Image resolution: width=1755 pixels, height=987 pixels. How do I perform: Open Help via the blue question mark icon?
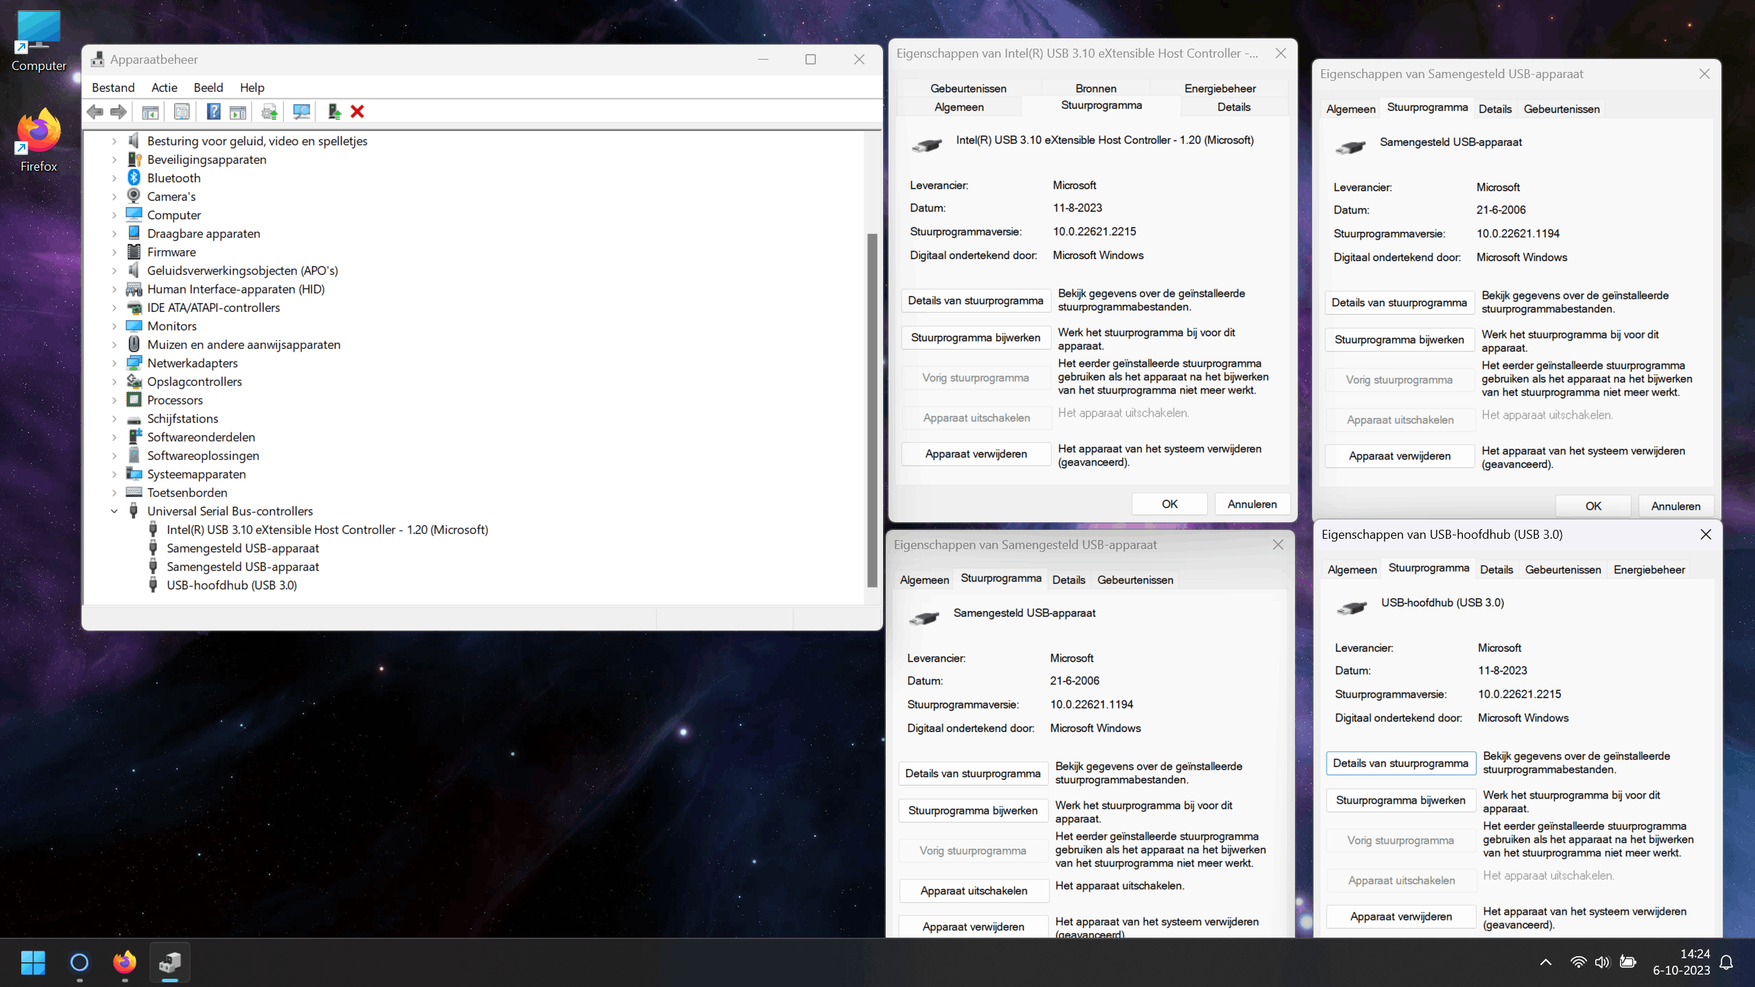click(213, 112)
